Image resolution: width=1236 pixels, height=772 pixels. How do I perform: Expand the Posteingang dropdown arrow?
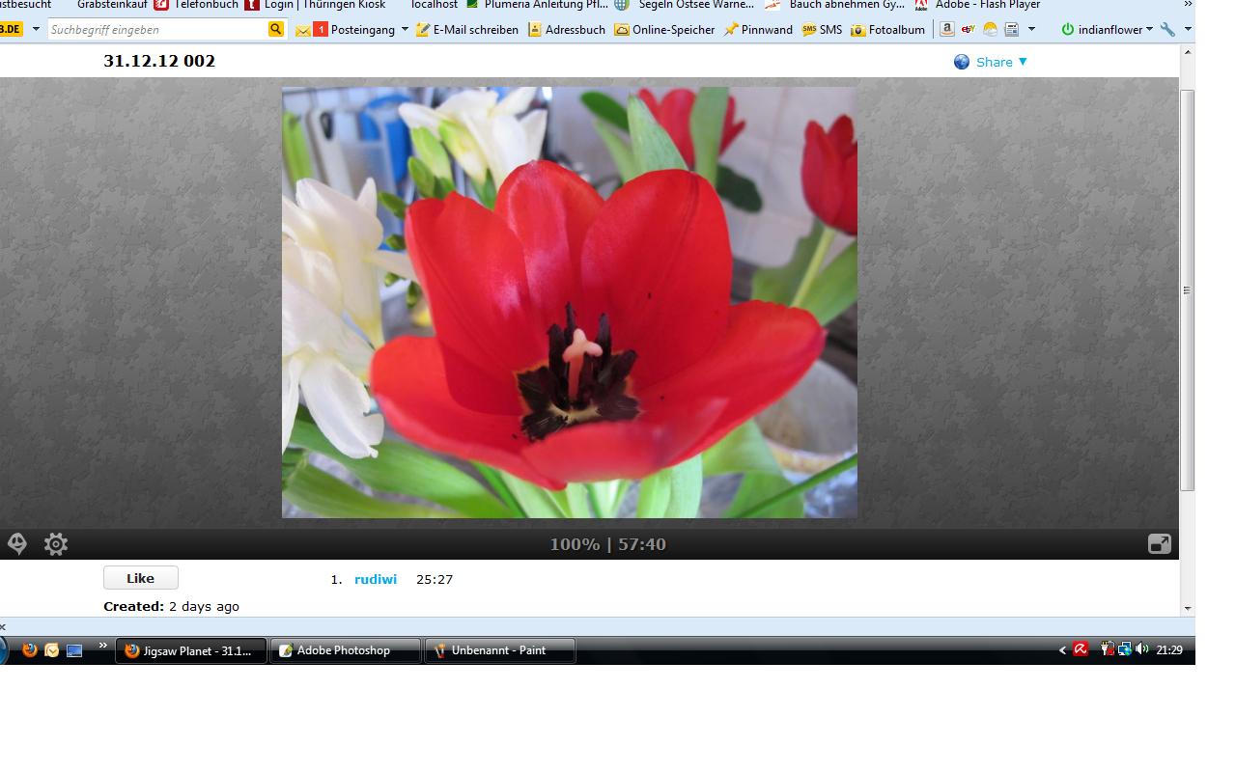(x=405, y=29)
